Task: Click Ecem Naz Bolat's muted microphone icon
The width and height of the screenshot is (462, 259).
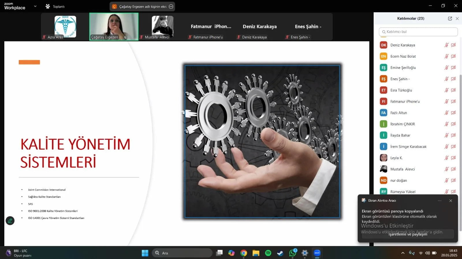Action: [446, 56]
